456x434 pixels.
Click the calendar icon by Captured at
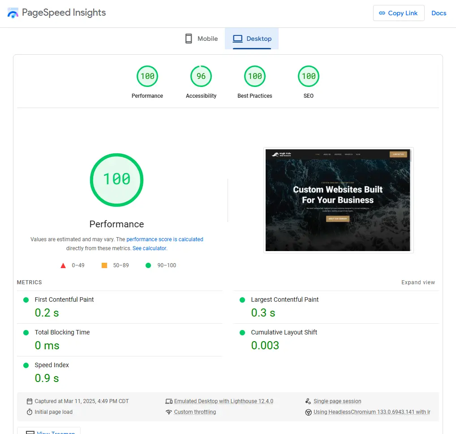[30, 401]
